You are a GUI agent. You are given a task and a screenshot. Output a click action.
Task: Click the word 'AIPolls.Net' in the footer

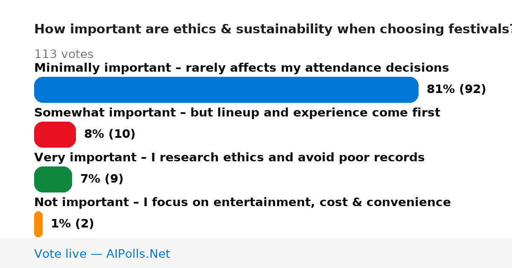[x=138, y=254]
